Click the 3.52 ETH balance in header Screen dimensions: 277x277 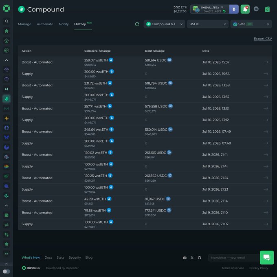180,7
